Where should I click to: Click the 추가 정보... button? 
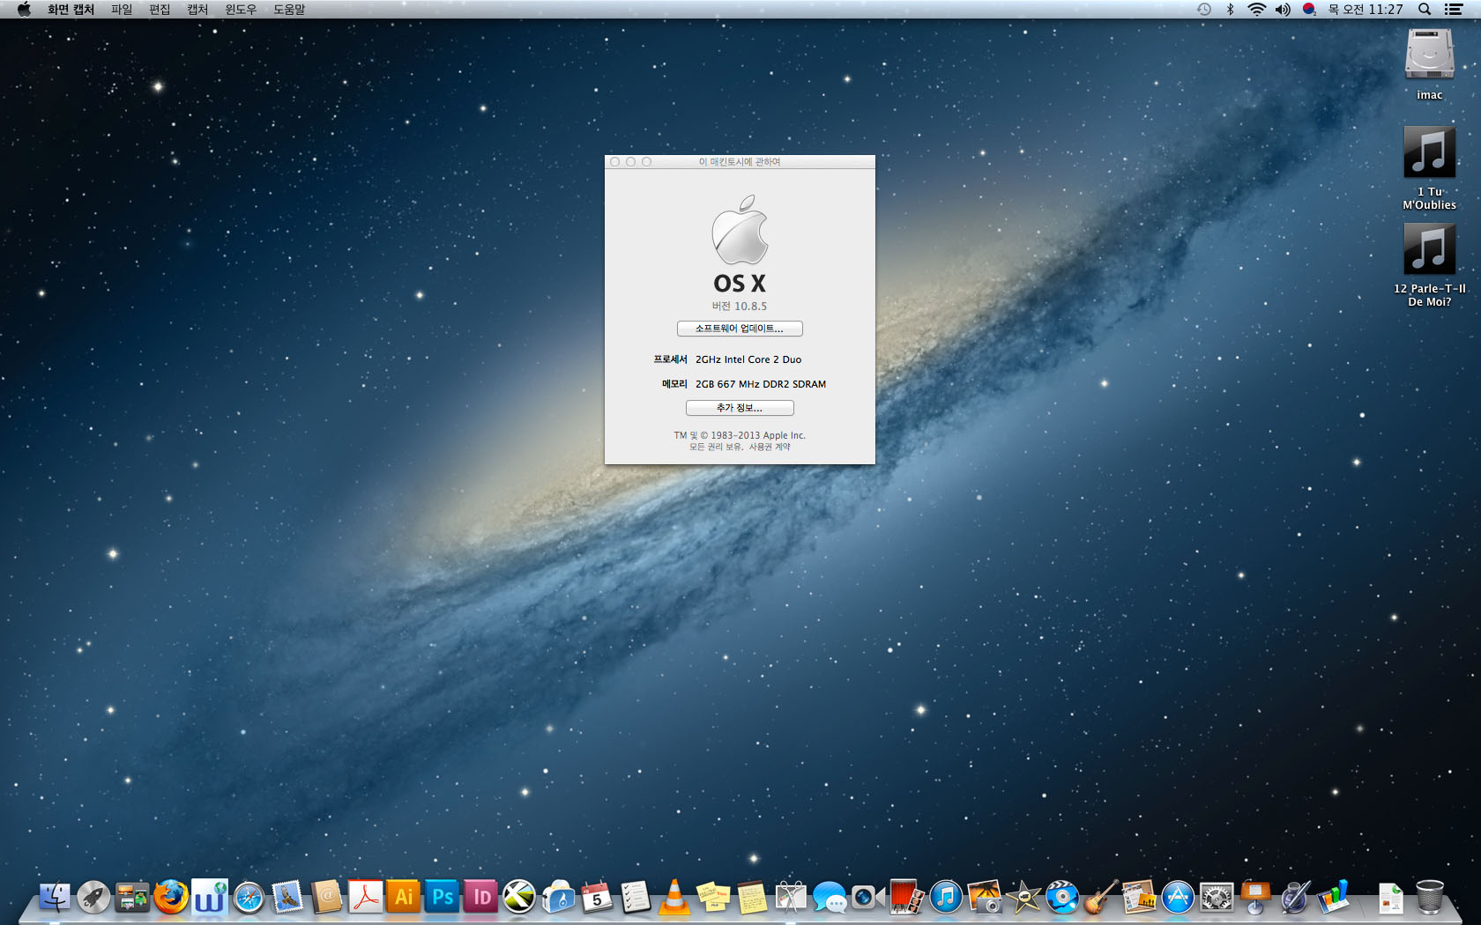(x=740, y=408)
